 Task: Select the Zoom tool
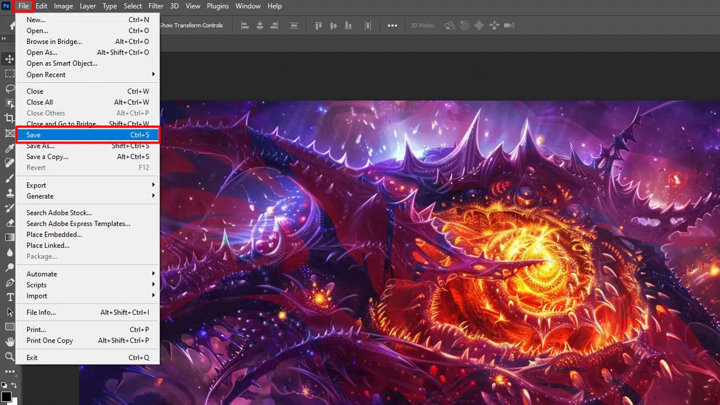pos(10,357)
